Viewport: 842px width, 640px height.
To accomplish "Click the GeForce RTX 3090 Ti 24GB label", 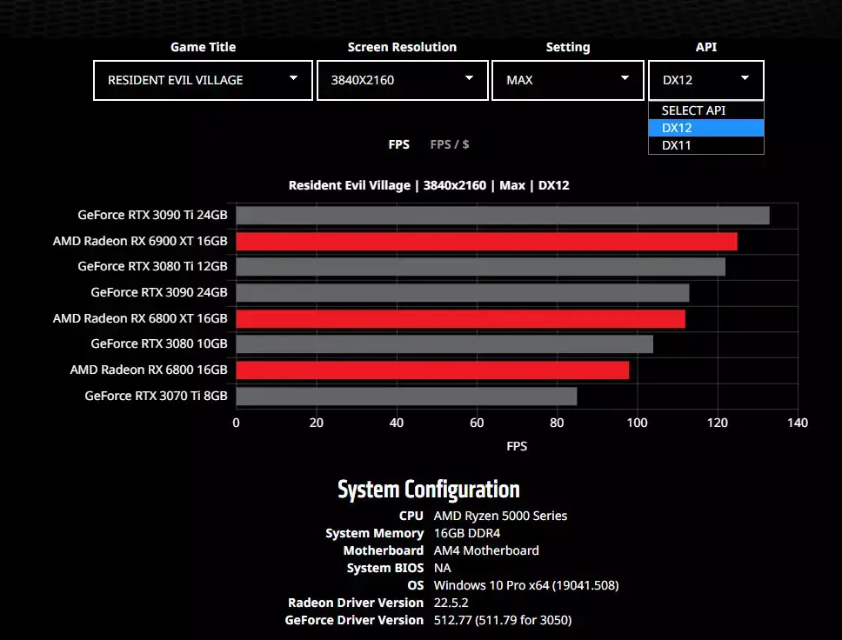I will tap(152, 215).
